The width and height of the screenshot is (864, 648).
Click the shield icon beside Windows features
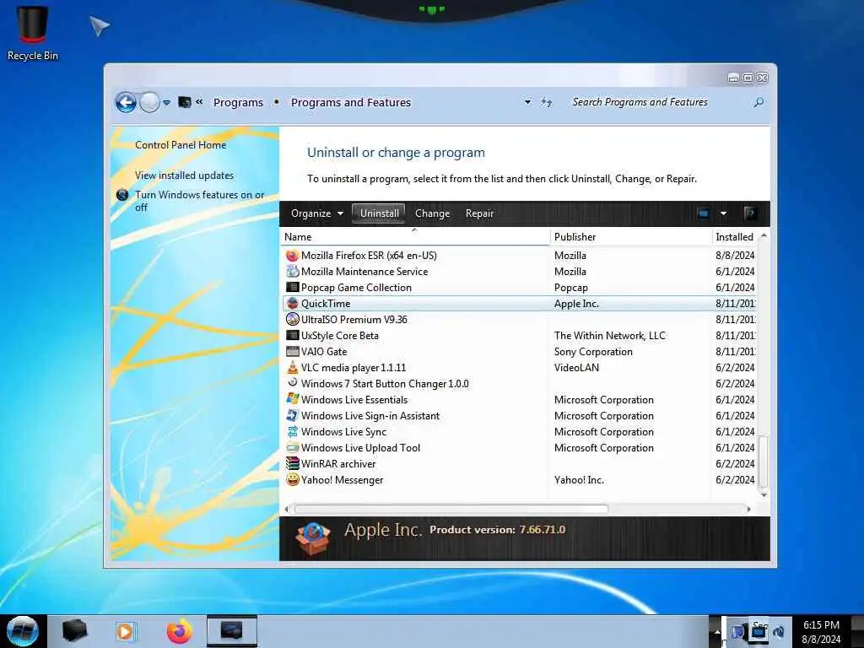click(122, 195)
